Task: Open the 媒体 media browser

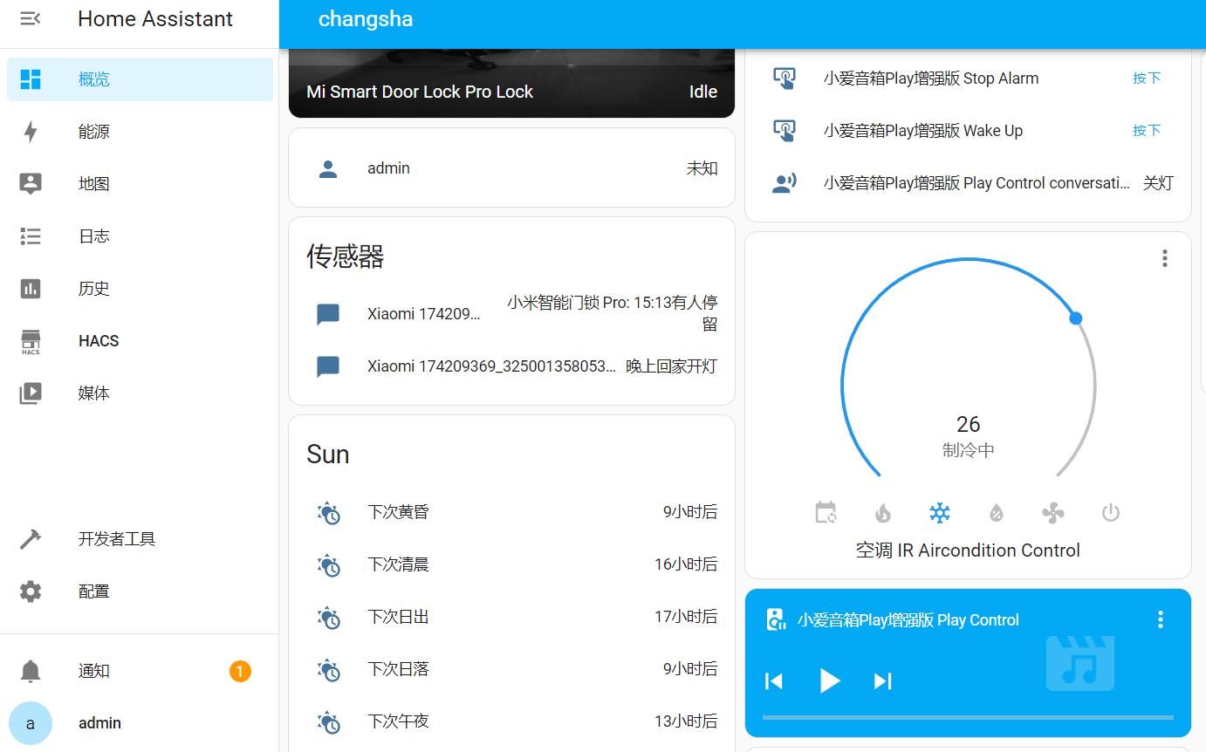Action: pos(140,393)
